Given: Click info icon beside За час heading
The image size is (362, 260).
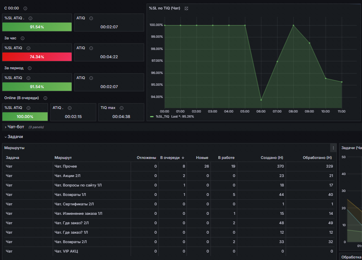Looking at the screenshot, I should [x=23, y=38].
